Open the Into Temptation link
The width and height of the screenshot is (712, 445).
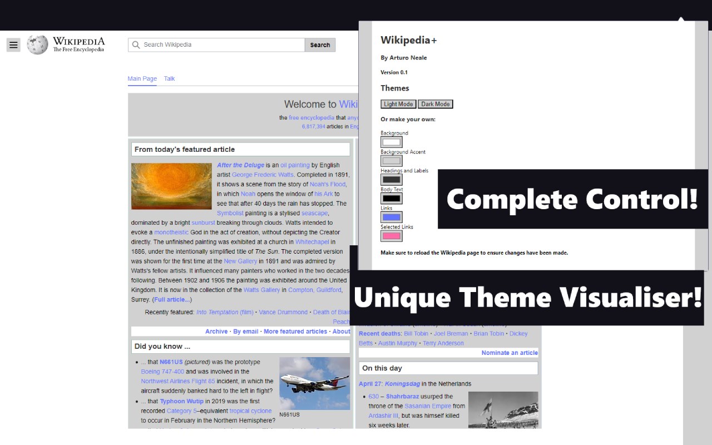click(225, 312)
